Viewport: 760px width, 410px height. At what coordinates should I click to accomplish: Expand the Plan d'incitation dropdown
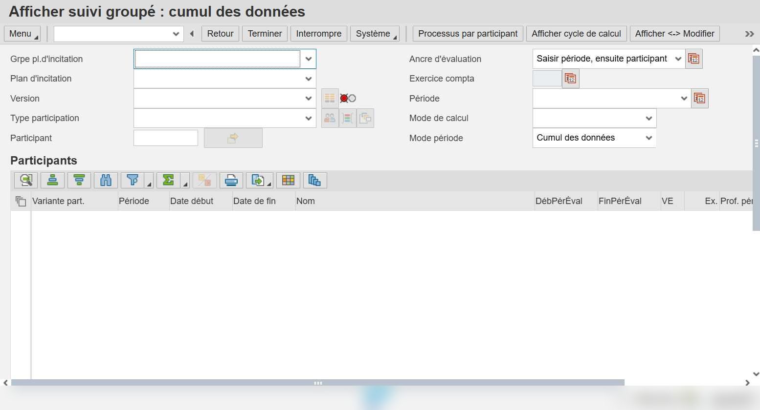(309, 79)
